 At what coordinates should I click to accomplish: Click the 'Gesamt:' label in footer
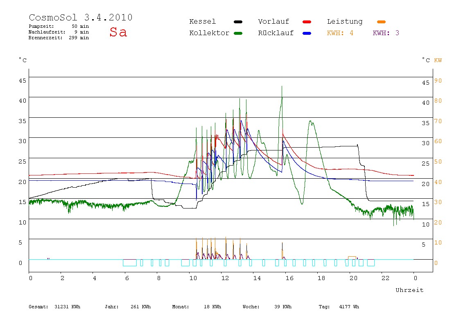pos(38,307)
